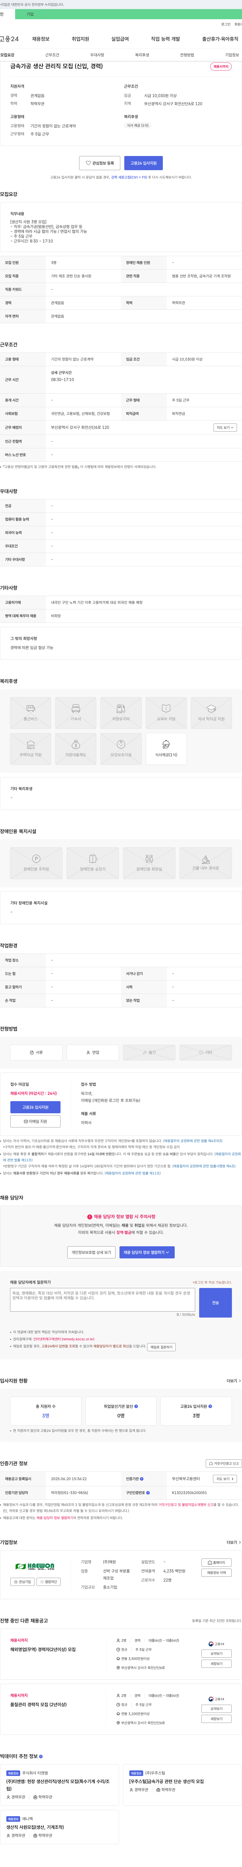
Task: Click the 로그인 link at the top
Action: (x=225, y=24)
